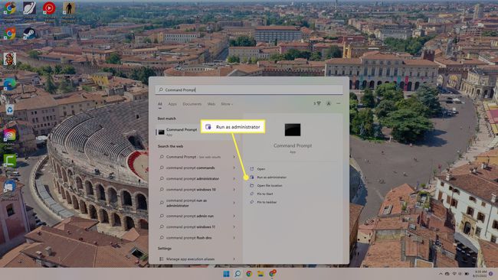Open Chrome icon next to taskbar Search
Viewport: 498px width, 280px height.
pyautogui.click(x=249, y=274)
